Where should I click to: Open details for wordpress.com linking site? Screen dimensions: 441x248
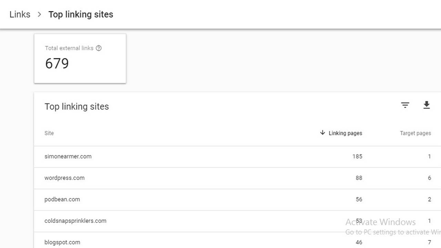(64, 178)
